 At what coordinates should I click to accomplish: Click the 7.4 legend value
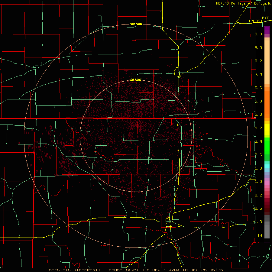pyautogui.click(x=258, y=74)
